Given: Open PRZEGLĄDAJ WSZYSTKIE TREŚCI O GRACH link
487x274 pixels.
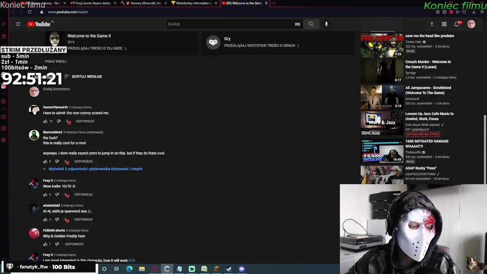Looking at the screenshot, I should 262,46.
